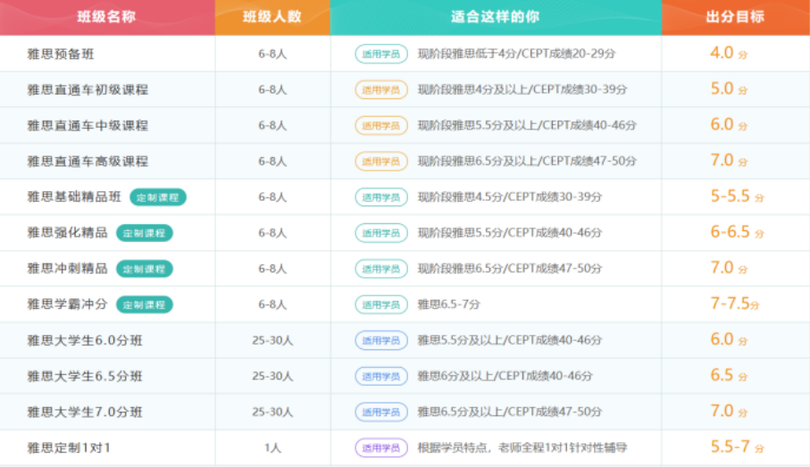
Task: Click 现阶段雅思6.5分/CEPT成绩47-50分 description
Action: click(x=510, y=269)
